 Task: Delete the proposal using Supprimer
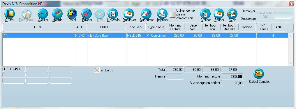[146, 14]
